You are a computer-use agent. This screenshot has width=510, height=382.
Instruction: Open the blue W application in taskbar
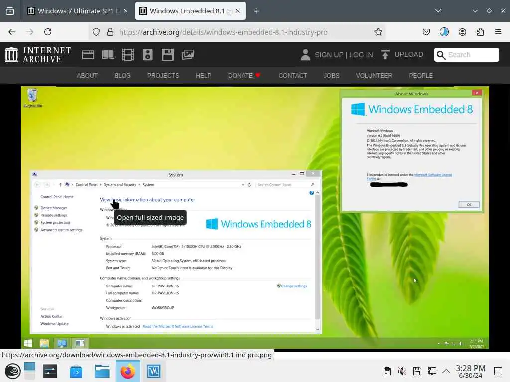[154, 371]
